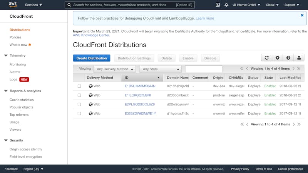The width and height of the screenshot is (308, 173).
Task: Click globe icon for E1ILCKGQI3J9RI row
Action: click(90, 95)
